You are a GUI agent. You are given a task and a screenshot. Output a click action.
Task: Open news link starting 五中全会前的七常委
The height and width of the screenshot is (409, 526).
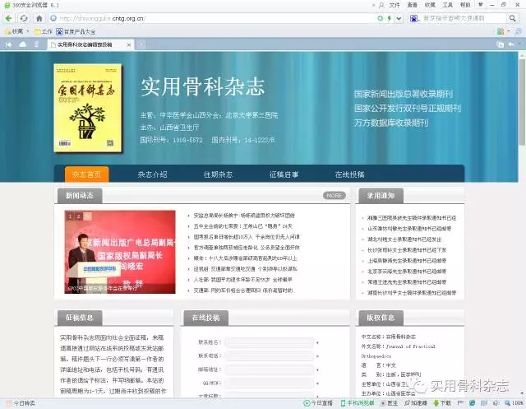pos(243,226)
